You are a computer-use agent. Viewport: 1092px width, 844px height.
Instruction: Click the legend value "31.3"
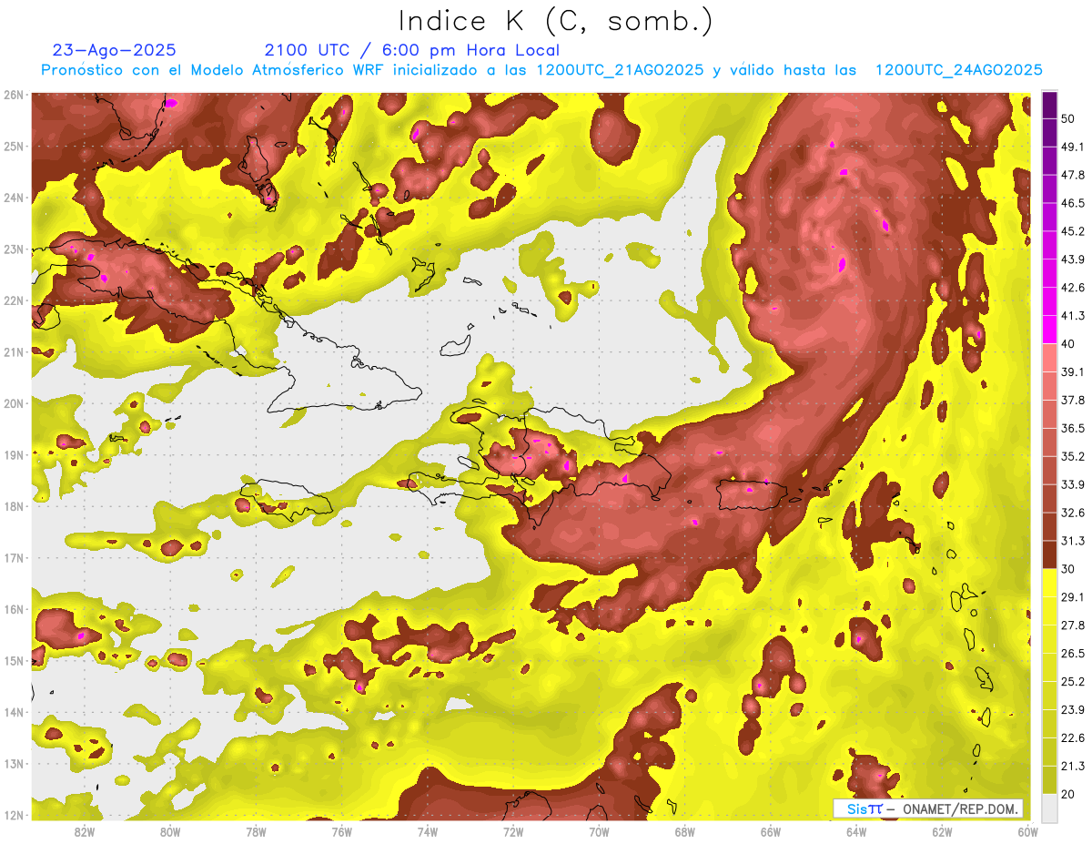1073,541
